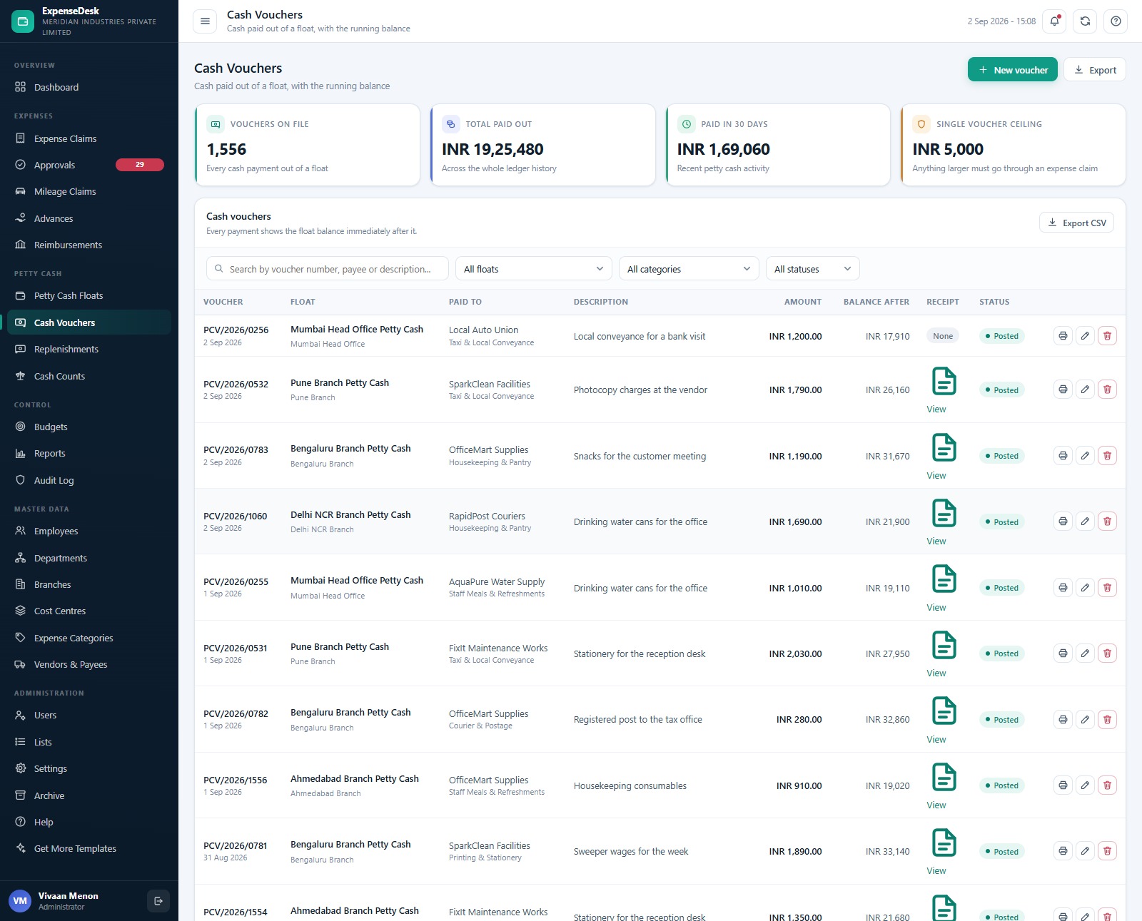Open Vendors & Payees section
1142x921 pixels.
point(89,664)
